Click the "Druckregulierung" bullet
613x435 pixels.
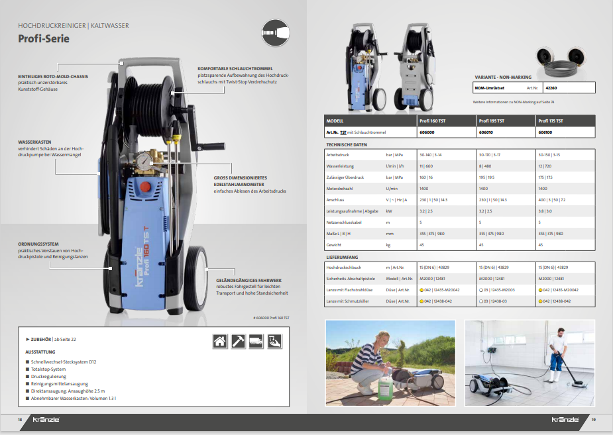click(46, 377)
